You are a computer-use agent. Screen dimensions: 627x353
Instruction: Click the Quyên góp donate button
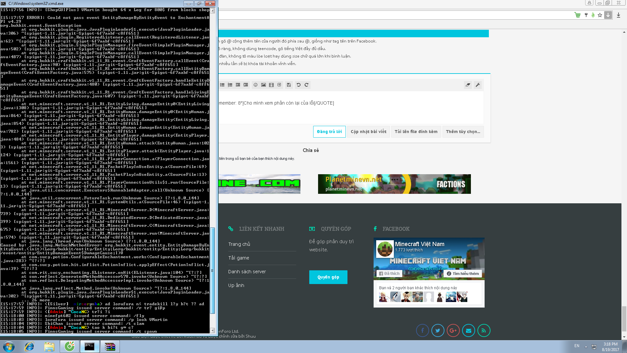tap(328, 277)
